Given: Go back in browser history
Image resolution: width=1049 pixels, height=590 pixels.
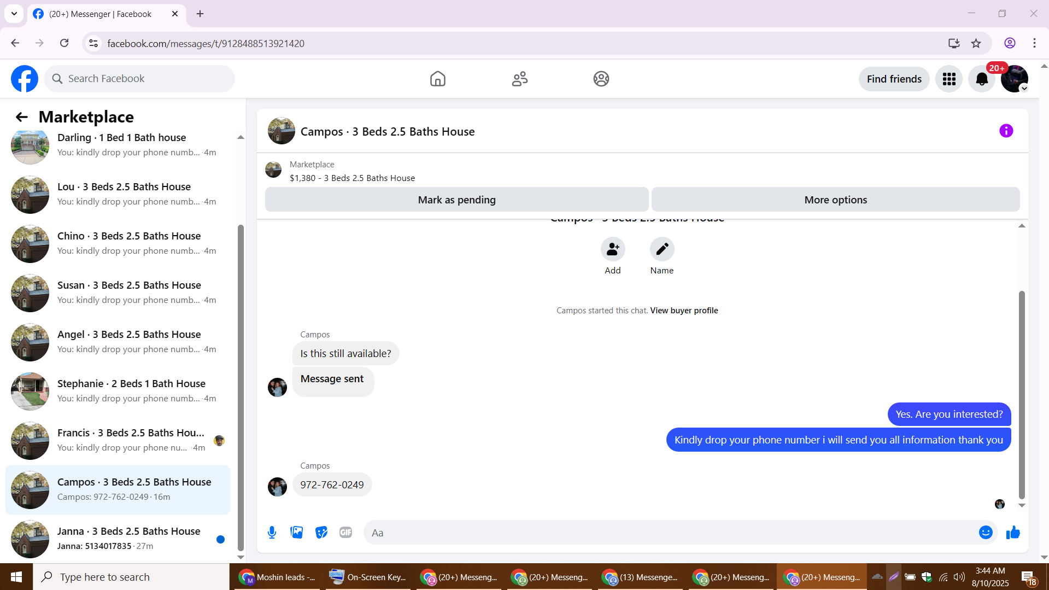Looking at the screenshot, I should [x=15, y=43].
